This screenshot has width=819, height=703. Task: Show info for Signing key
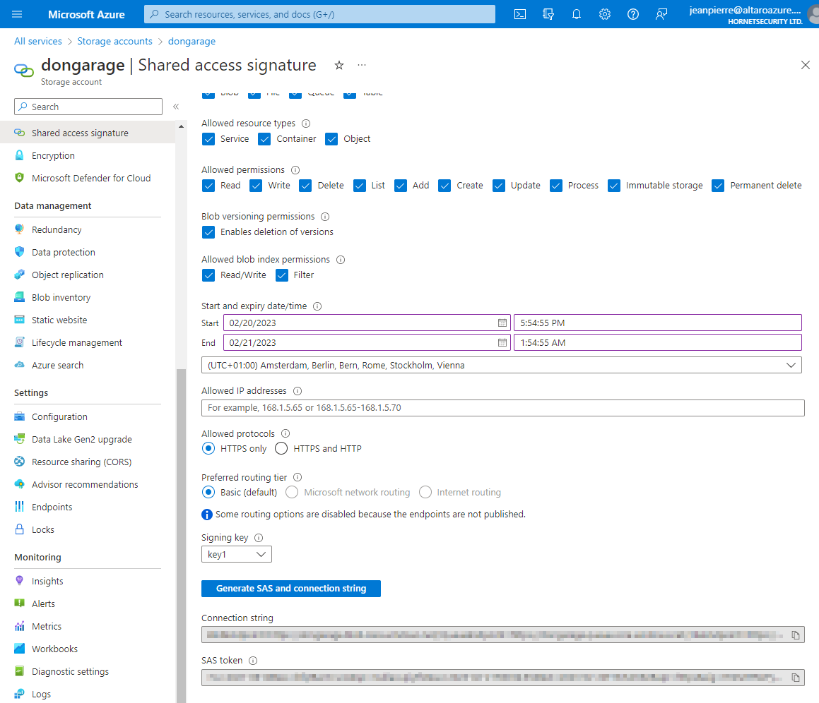tap(259, 538)
